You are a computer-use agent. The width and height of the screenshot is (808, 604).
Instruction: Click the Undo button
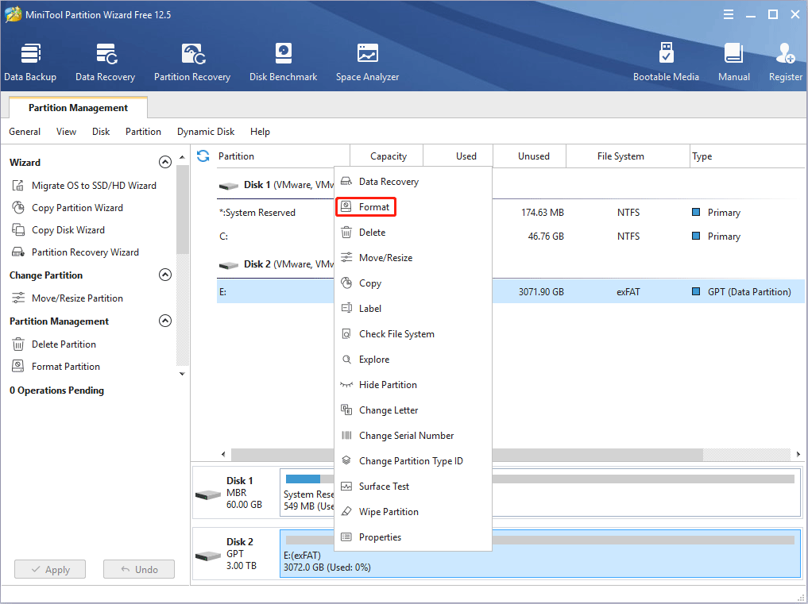click(139, 570)
